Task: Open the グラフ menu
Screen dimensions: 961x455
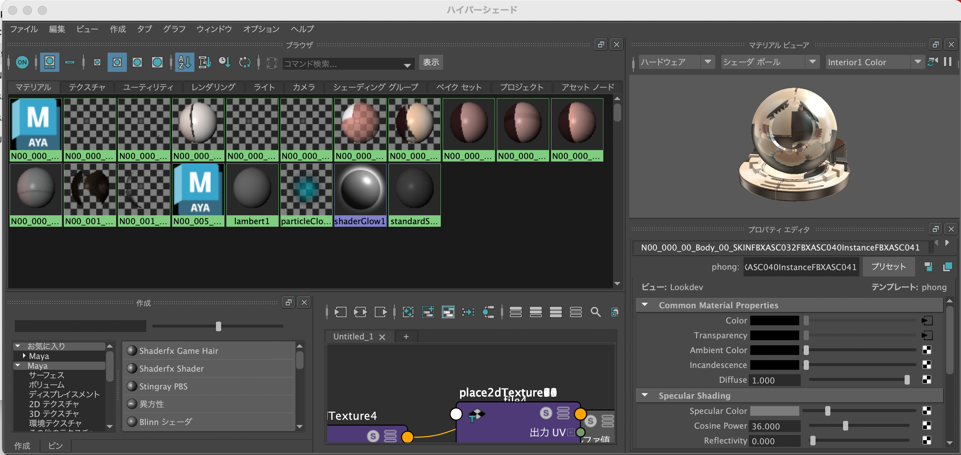Action: tap(174, 29)
